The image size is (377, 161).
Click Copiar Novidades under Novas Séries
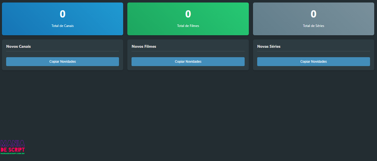point(313,62)
